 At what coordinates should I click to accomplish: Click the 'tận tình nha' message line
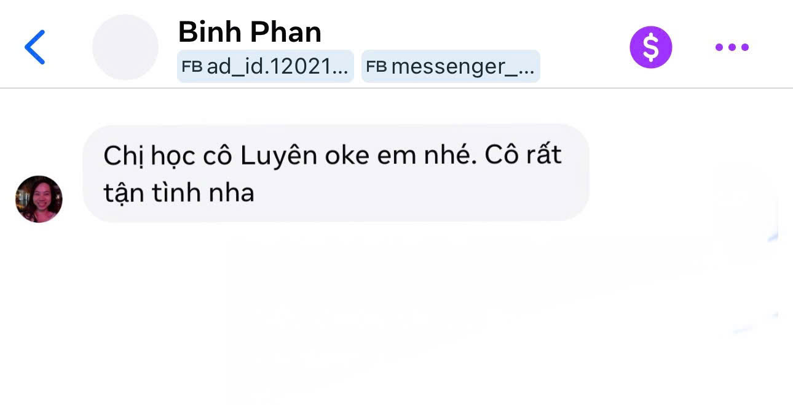179,193
